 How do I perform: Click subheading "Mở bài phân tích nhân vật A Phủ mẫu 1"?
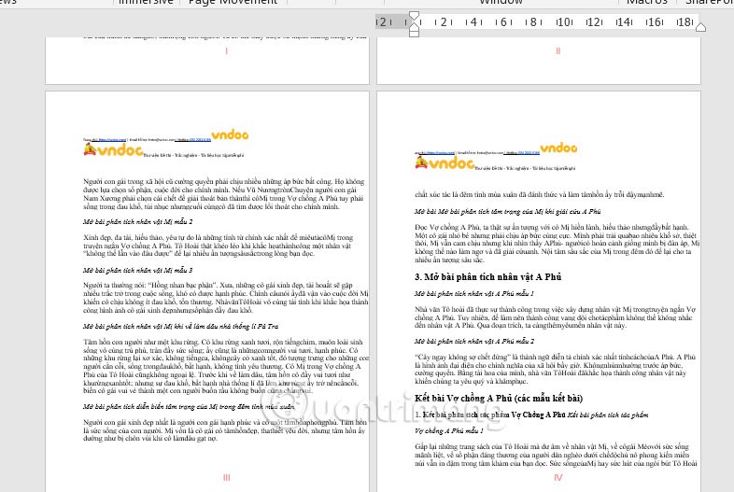474,294
